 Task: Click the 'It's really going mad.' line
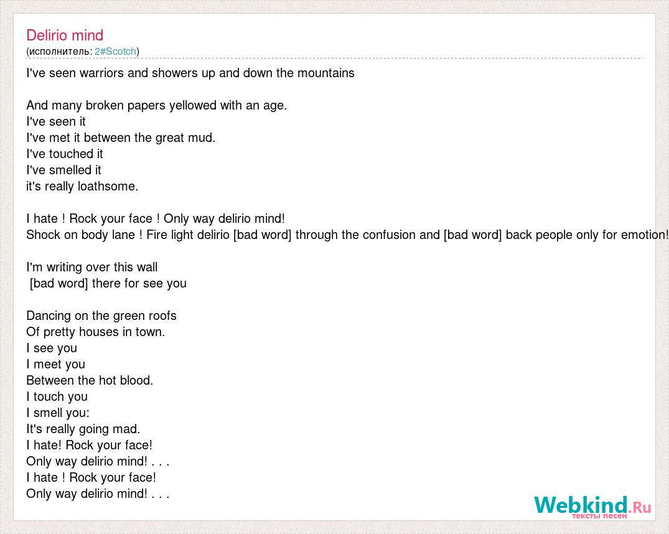pyautogui.click(x=83, y=429)
